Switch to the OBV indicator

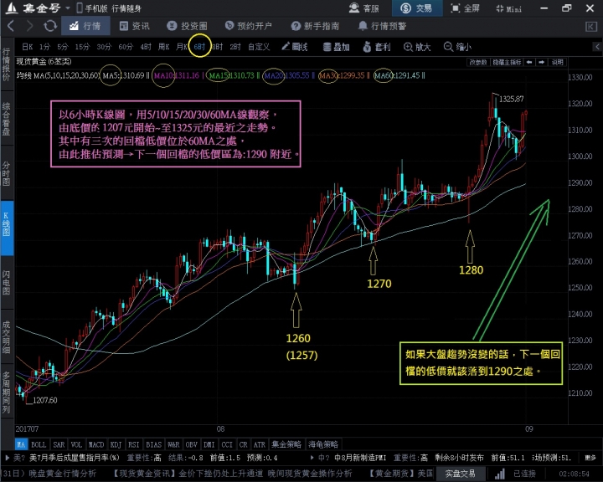(192, 444)
